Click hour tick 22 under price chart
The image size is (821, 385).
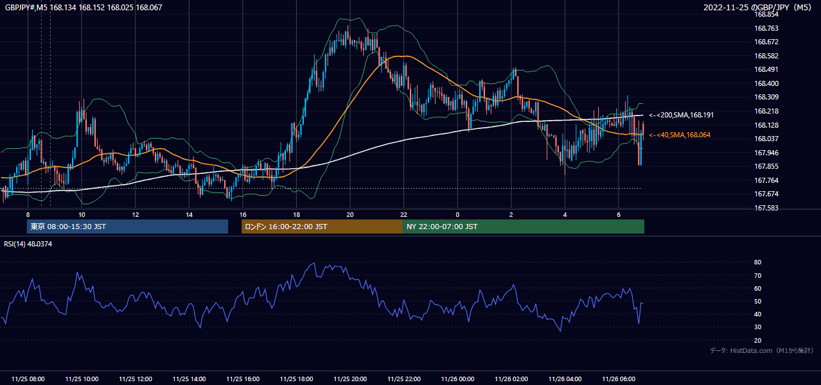click(404, 214)
